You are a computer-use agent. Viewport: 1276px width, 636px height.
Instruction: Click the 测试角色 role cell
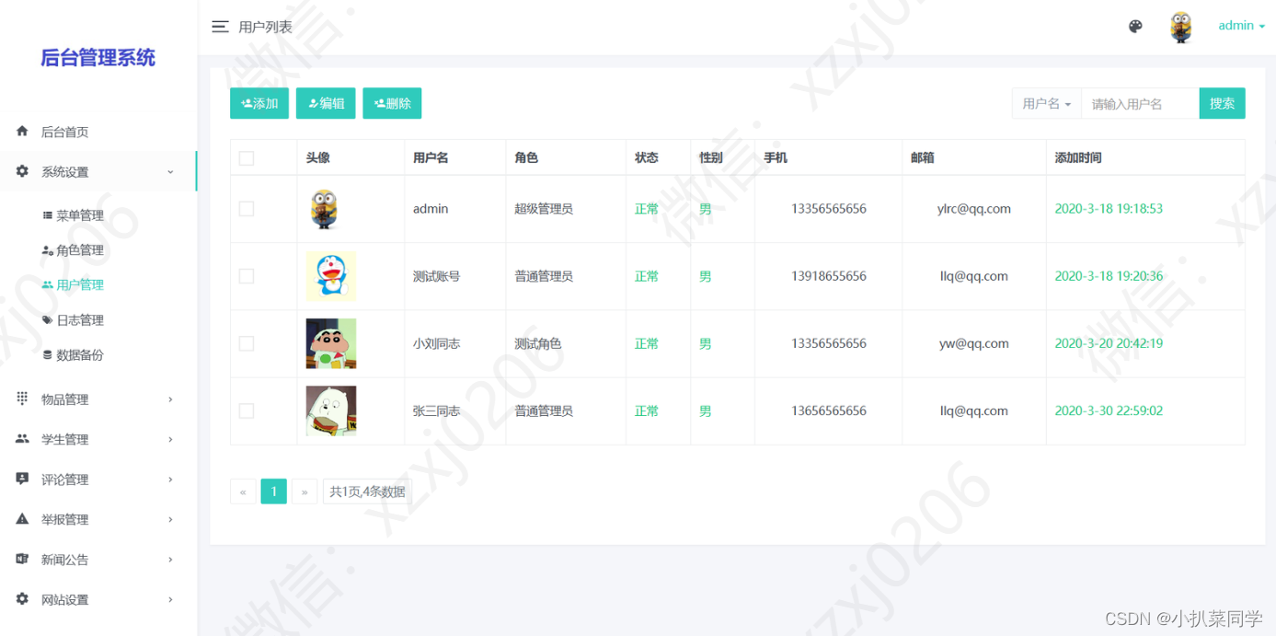tap(538, 343)
